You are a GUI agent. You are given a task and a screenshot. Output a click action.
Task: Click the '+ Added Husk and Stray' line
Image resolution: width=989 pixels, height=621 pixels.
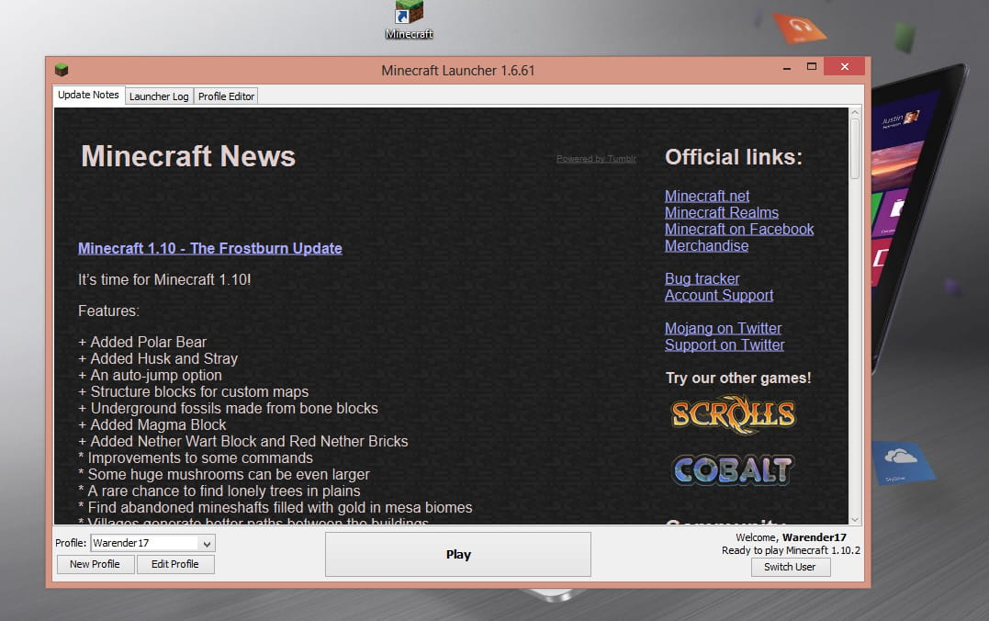point(158,358)
